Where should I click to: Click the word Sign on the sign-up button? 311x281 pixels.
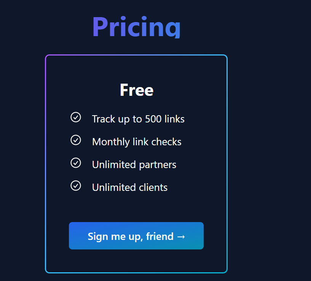tap(98, 237)
